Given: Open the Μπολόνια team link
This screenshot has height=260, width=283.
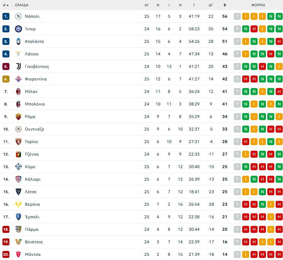Looking at the screenshot, I should click(x=35, y=104).
